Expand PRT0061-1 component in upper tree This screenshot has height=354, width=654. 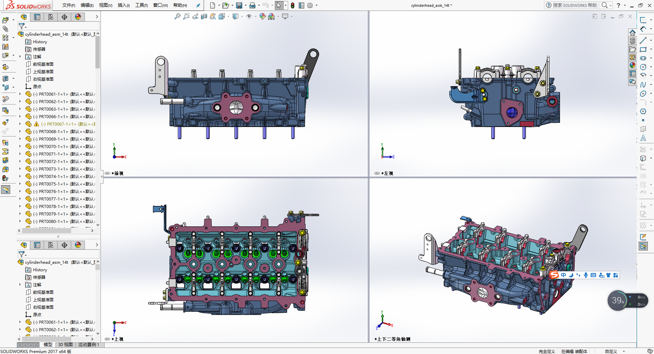point(20,94)
